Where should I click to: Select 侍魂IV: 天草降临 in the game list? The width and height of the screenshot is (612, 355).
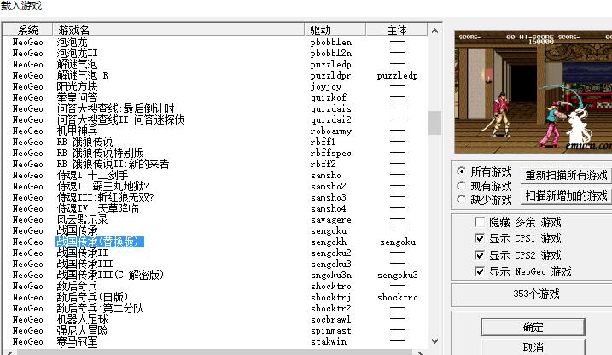(94, 208)
